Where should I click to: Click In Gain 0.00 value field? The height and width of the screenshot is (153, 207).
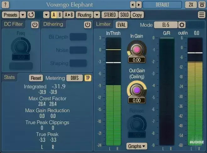[x=137, y=60]
